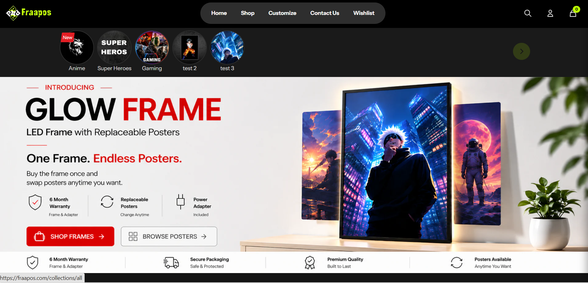Image resolution: width=588 pixels, height=283 pixels.
Task: Click the Super Heroes category label
Action: coord(114,68)
